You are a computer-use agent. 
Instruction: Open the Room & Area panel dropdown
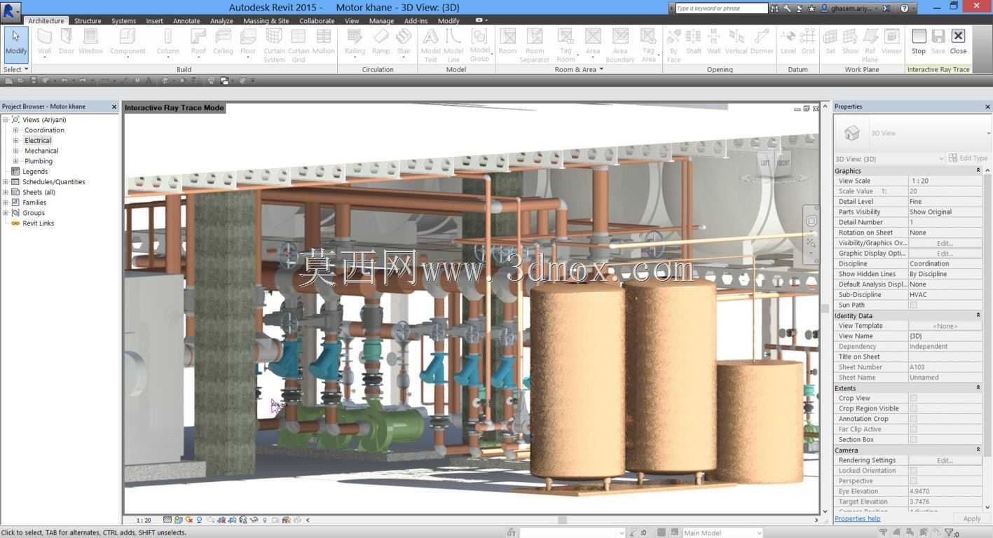click(579, 69)
